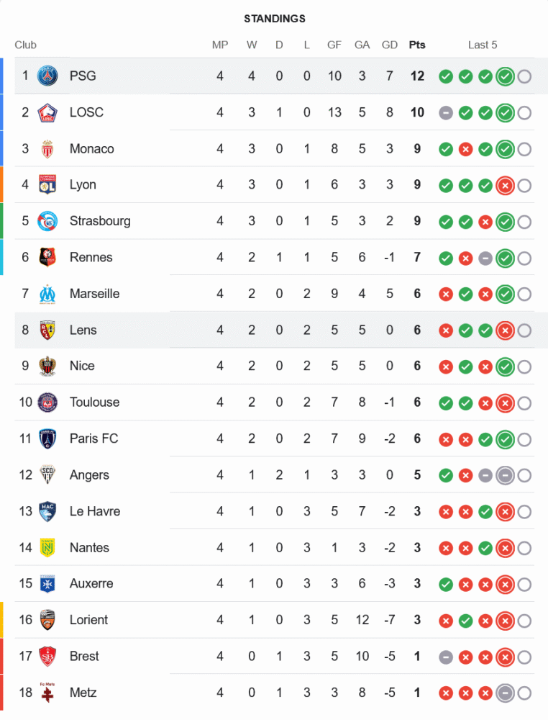Image resolution: width=548 pixels, height=720 pixels.
Task: Click the GD column header
Action: [x=390, y=45]
